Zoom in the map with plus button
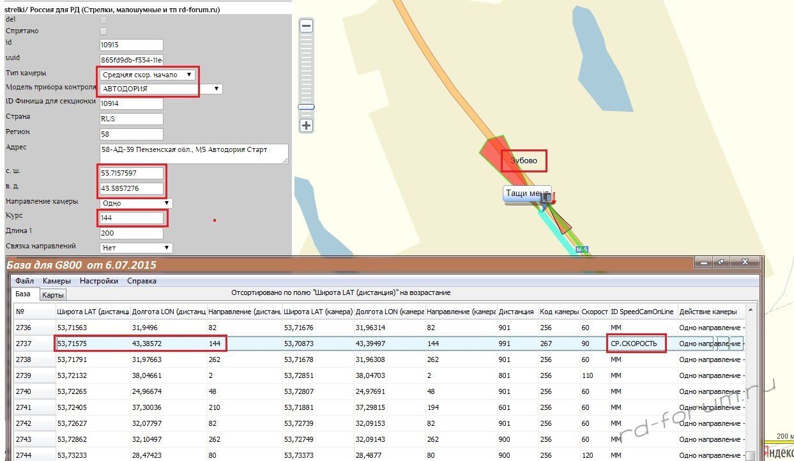Viewport: 794px width, 461px height. coord(306,125)
